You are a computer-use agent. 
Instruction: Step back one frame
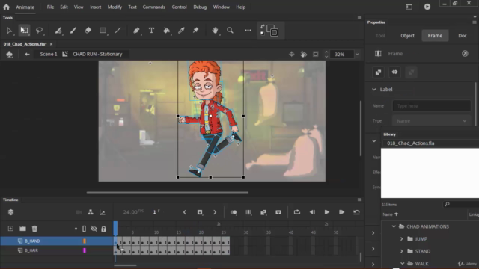(x=312, y=212)
